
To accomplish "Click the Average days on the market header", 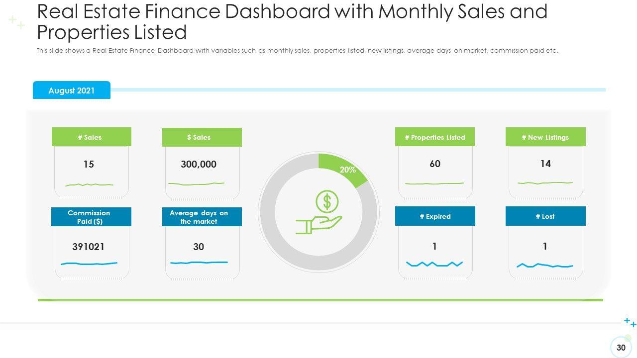I will pos(202,217).
